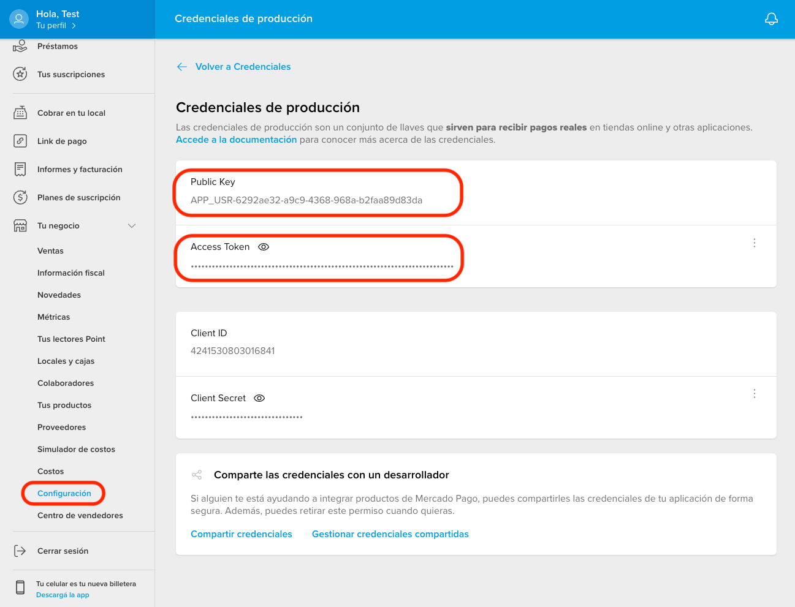Click the Planes de suscripción dollar icon
795x607 pixels.
(x=20, y=197)
